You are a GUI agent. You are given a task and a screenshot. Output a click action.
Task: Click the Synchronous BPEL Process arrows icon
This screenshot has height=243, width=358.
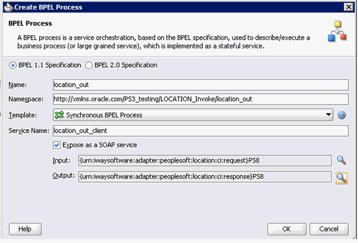(59, 115)
